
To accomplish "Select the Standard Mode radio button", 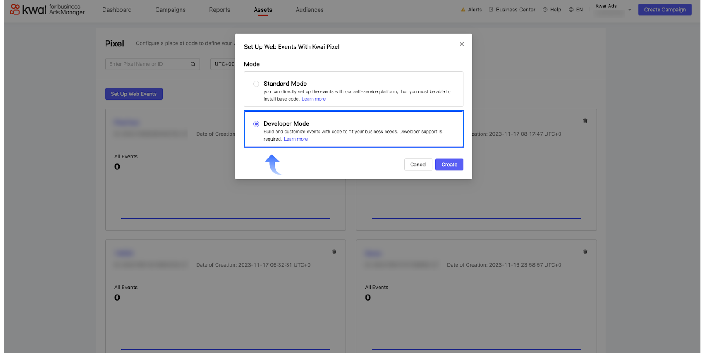I will pos(256,84).
